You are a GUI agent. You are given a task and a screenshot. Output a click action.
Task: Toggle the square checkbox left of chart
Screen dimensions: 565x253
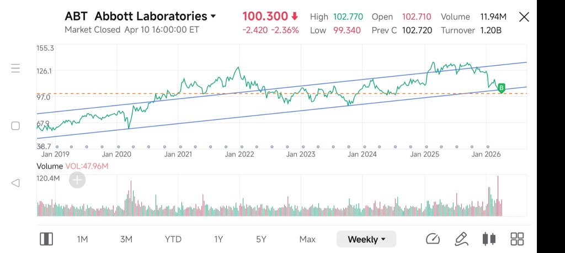15,125
